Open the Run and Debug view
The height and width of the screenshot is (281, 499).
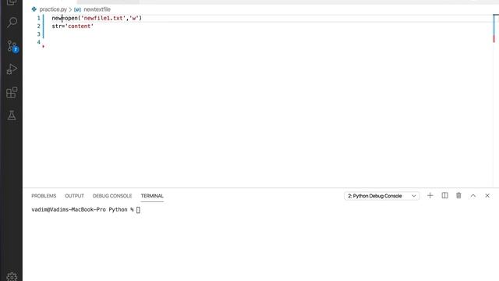pyautogui.click(x=12, y=69)
